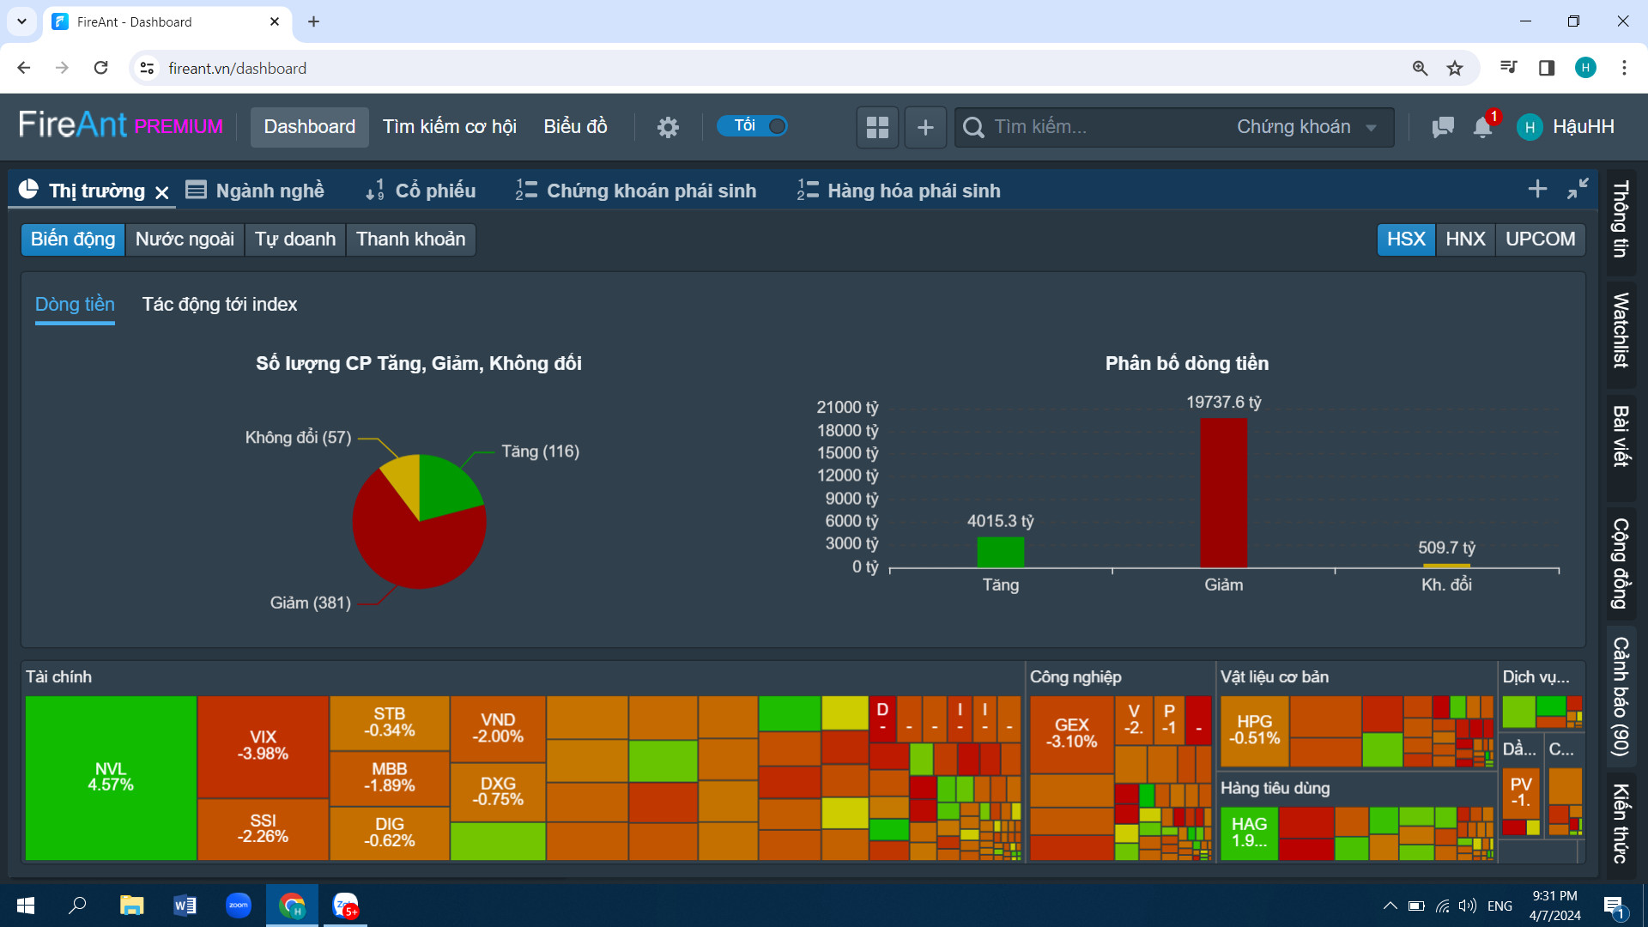Select the HNX exchange button
This screenshot has height=927, width=1648.
1464,239
